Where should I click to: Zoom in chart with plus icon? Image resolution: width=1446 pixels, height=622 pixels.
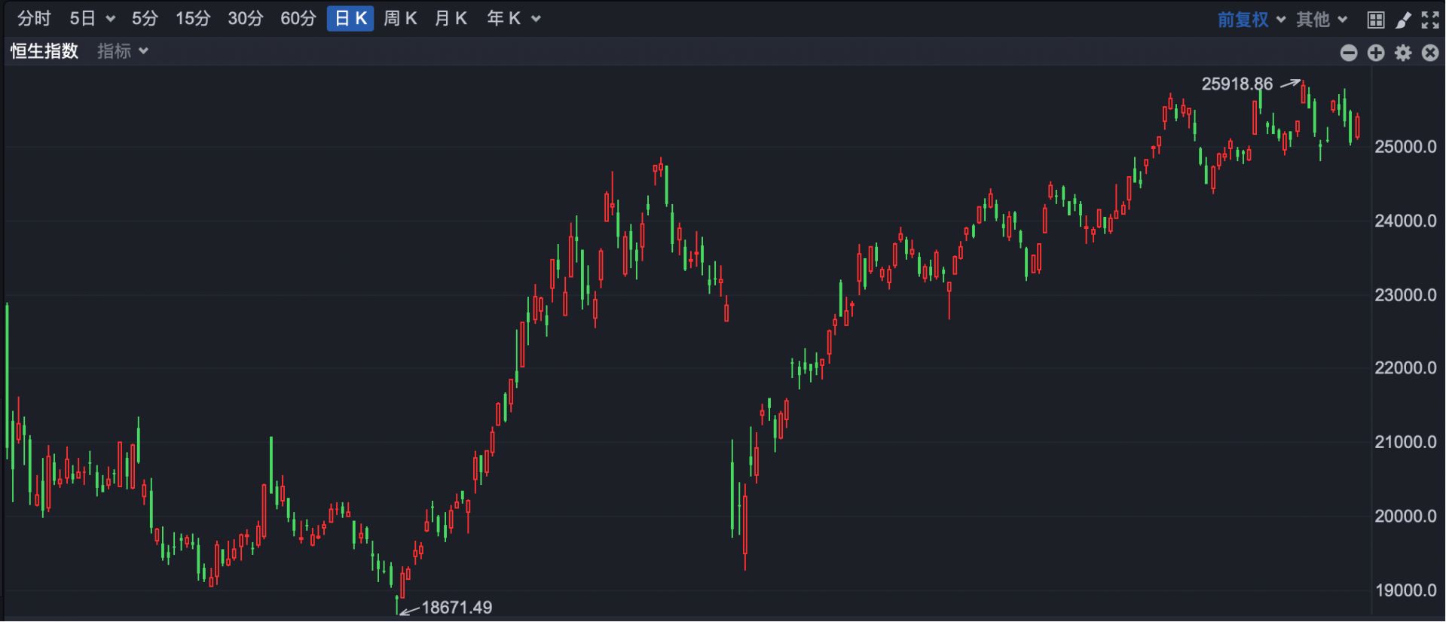point(1376,52)
